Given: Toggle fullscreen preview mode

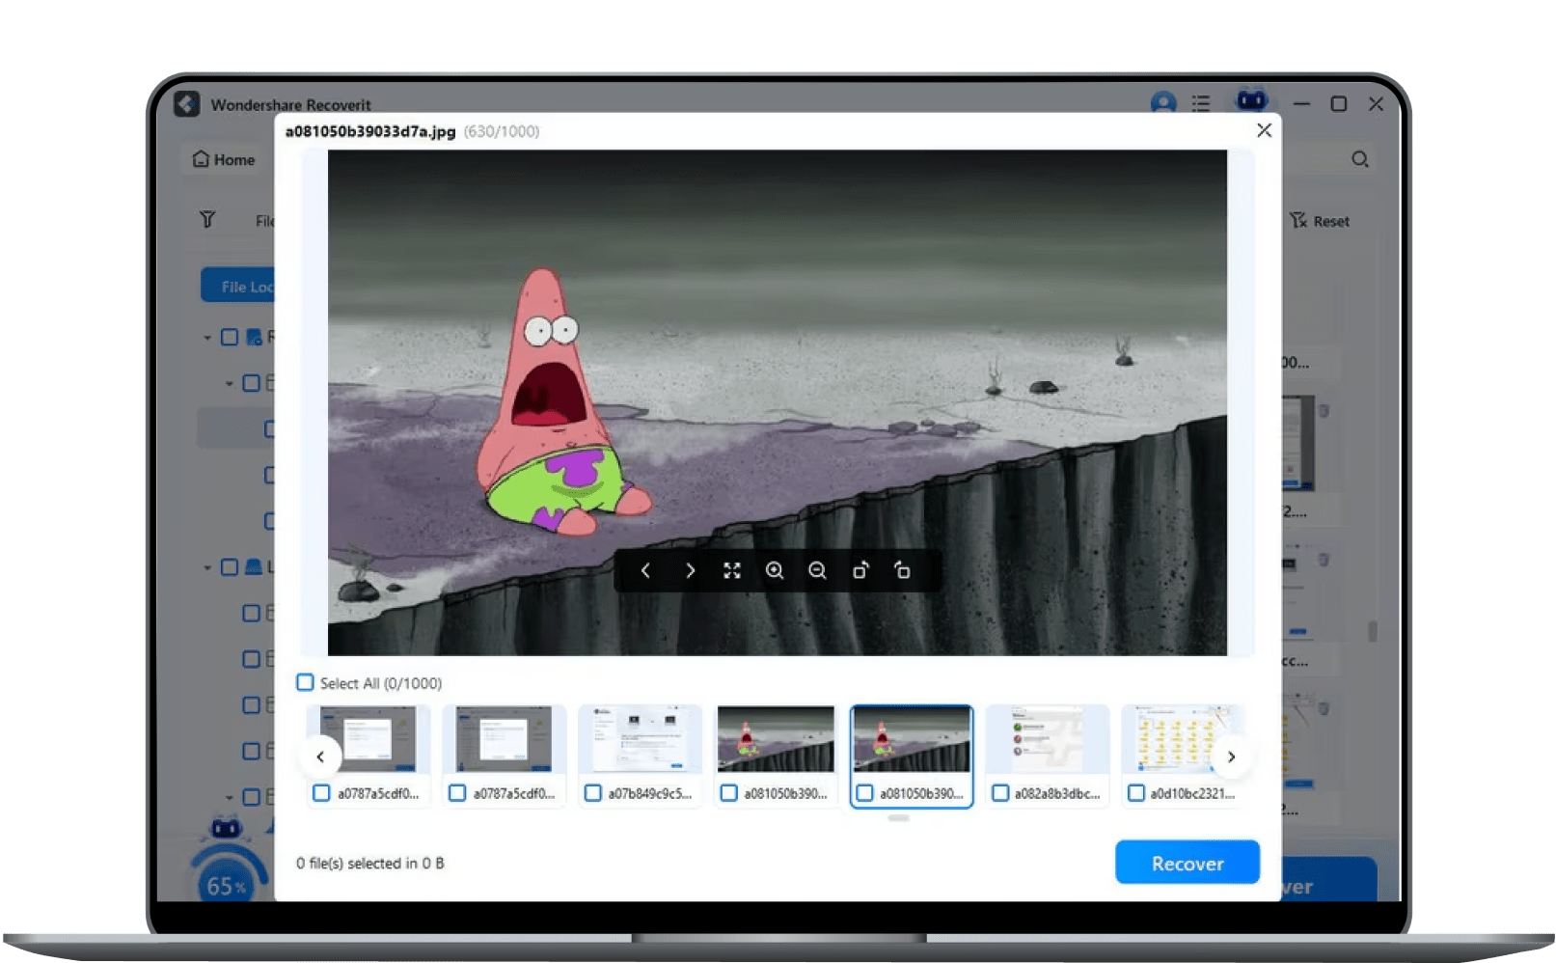Looking at the screenshot, I should [732, 570].
